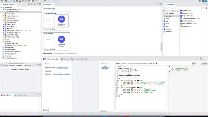Click the edit output pencil icon

[154, 63]
